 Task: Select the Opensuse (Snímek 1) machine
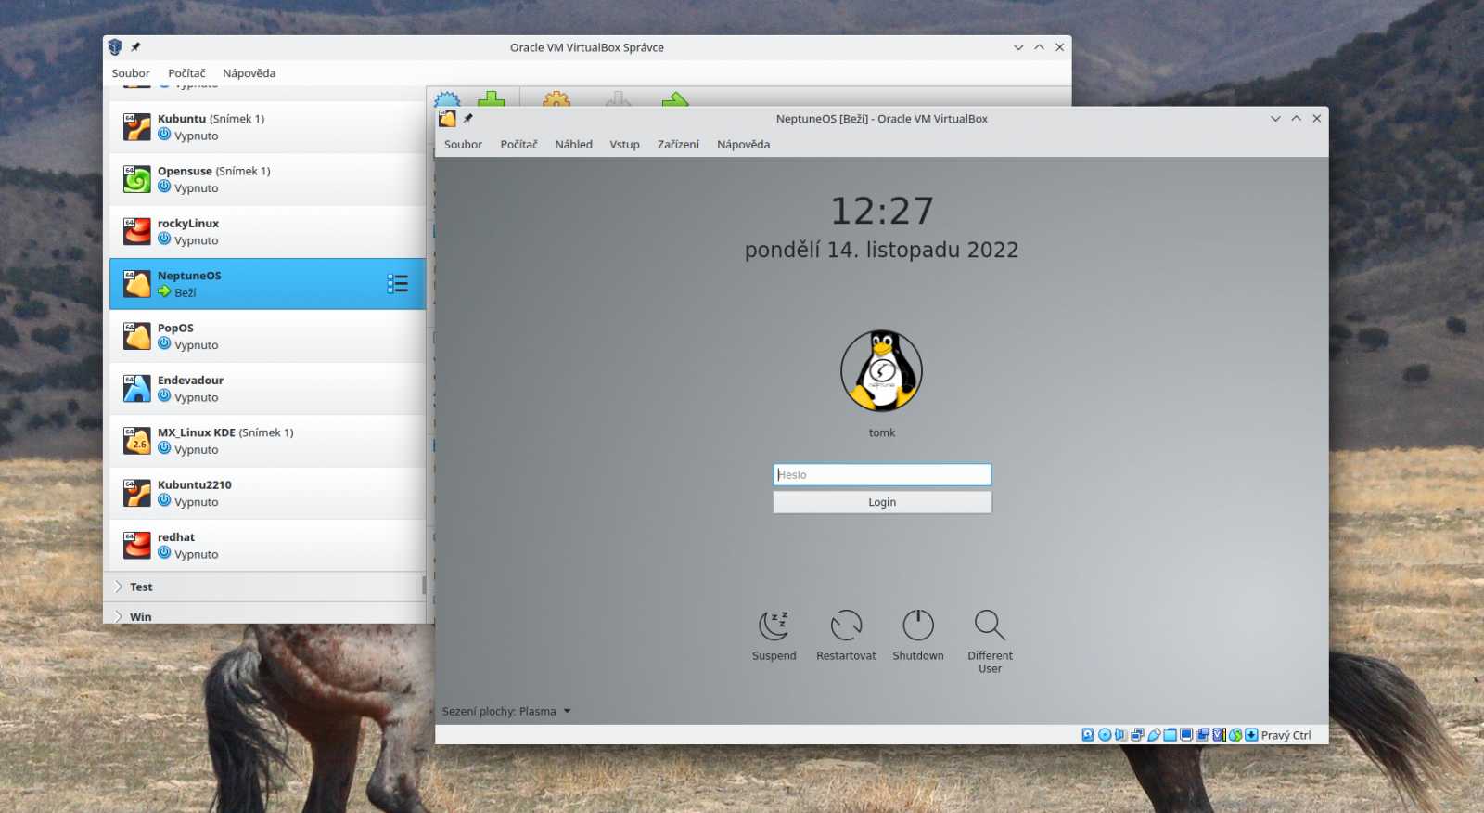tap(267, 179)
